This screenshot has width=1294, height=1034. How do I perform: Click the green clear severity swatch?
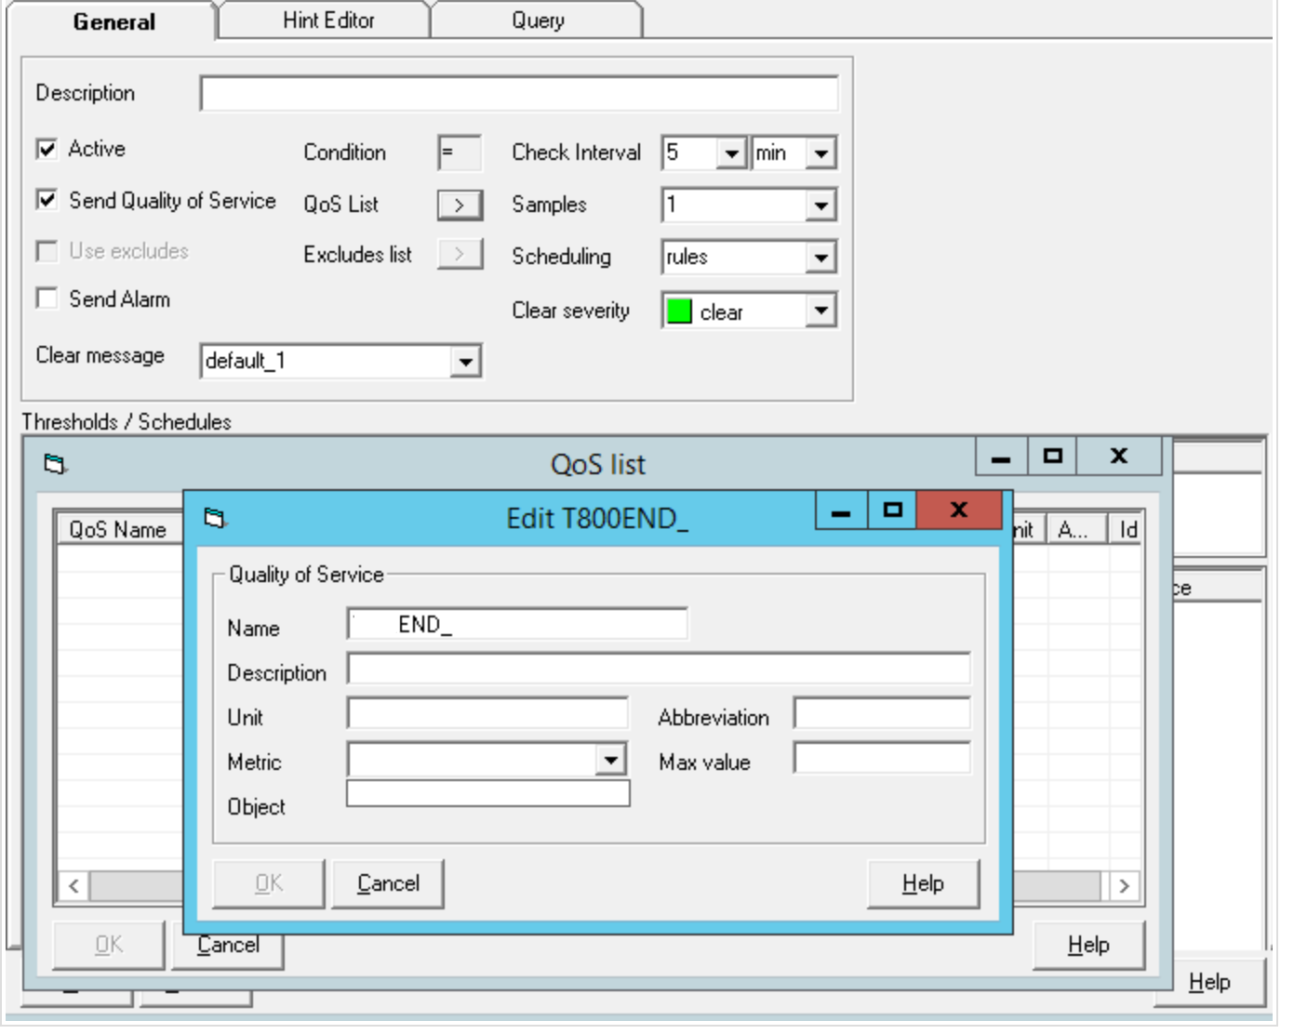click(679, 312)
